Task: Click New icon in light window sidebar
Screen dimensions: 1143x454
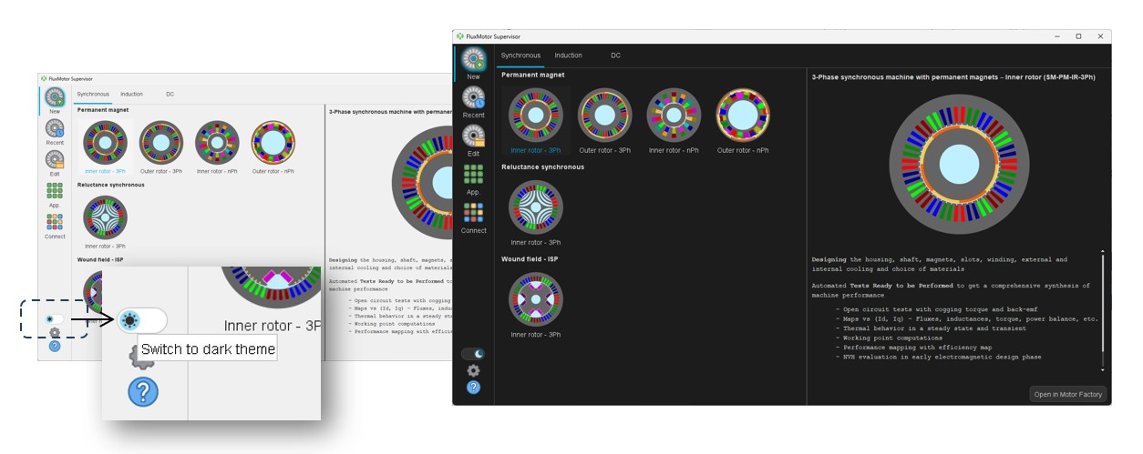Action: (x=55, y=98)
